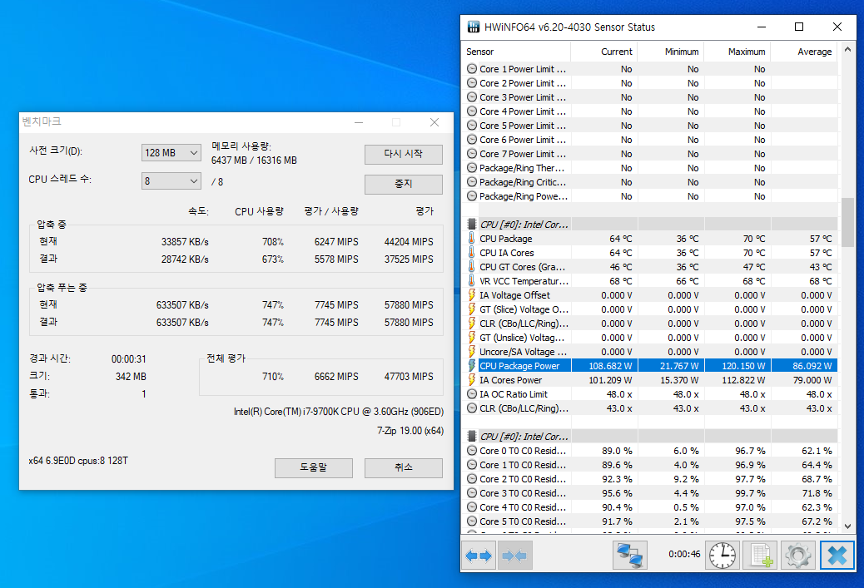Click the 120.150 W maximum power value
Viewport: 864px width, 588px height.
[x=743, y=366]
